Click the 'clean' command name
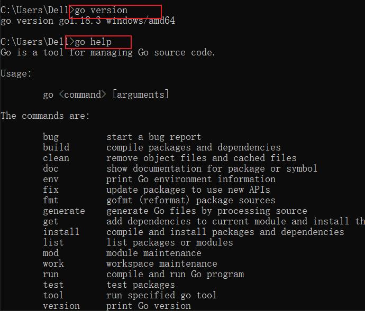 click(56, 158)
